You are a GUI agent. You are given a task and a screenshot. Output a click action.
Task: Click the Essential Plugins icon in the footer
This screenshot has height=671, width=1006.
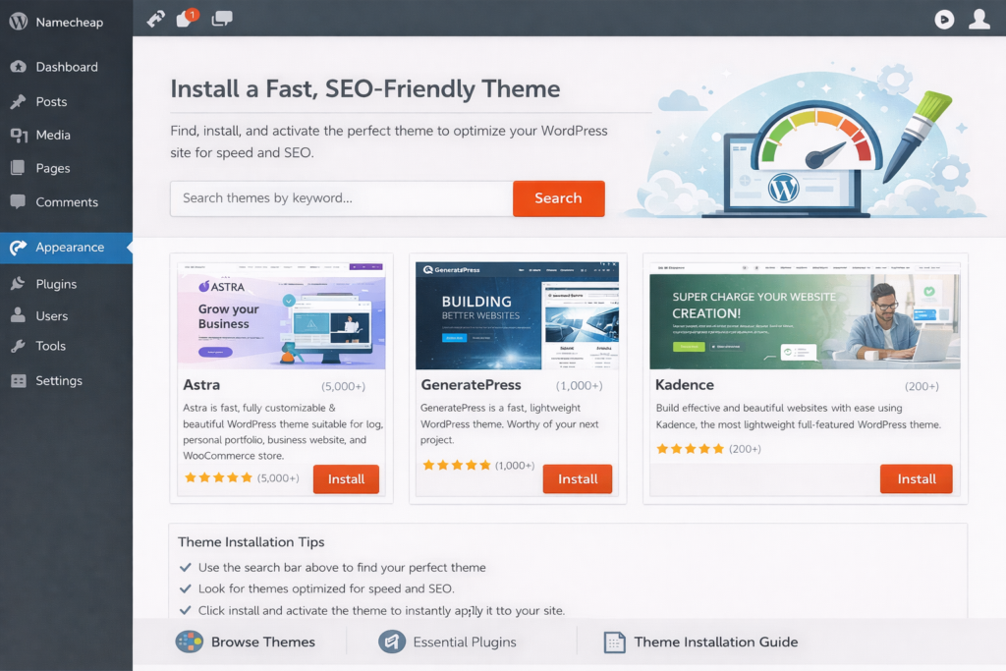pos(391,642)
